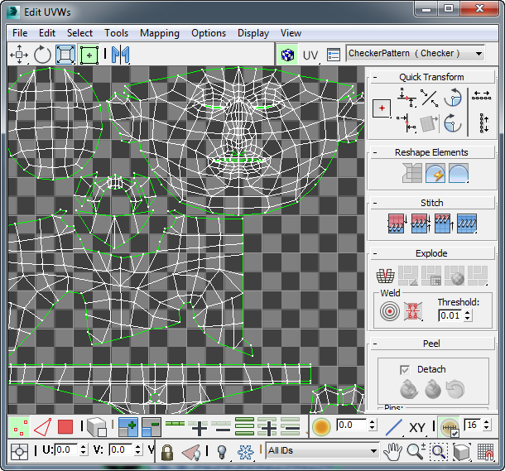Click the Mirror tool icon
Screen dimensions: 505x471
pos(121,55)
